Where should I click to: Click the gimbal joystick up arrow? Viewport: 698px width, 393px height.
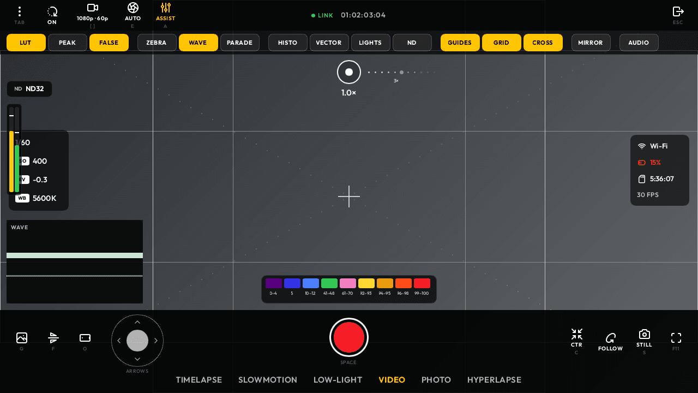click(137, 323)
